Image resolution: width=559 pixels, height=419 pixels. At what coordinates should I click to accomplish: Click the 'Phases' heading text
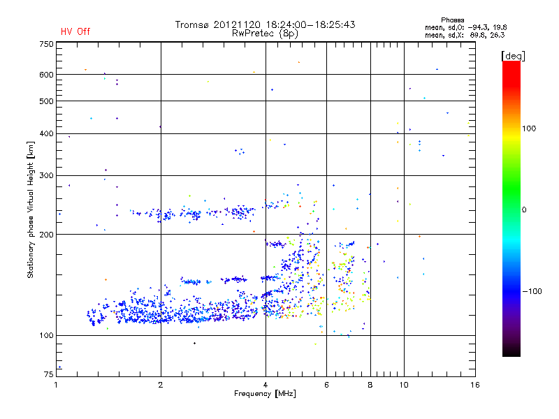(452, 20)
